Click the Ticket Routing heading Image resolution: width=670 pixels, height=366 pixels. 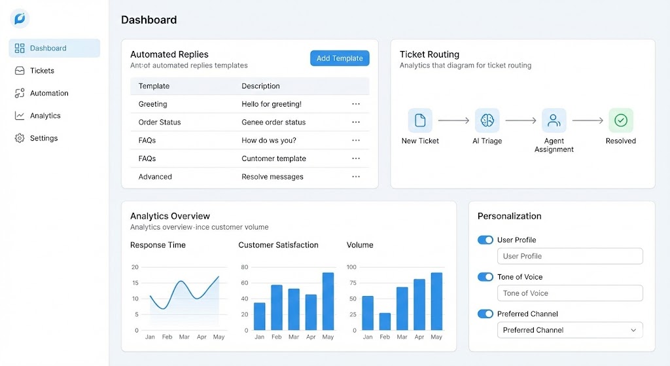[x=429, y=54]
